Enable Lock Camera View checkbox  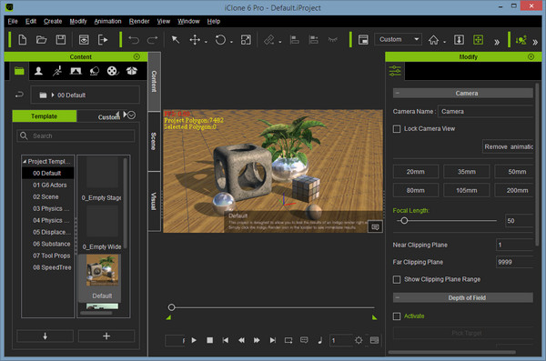(x=397, y=129)
